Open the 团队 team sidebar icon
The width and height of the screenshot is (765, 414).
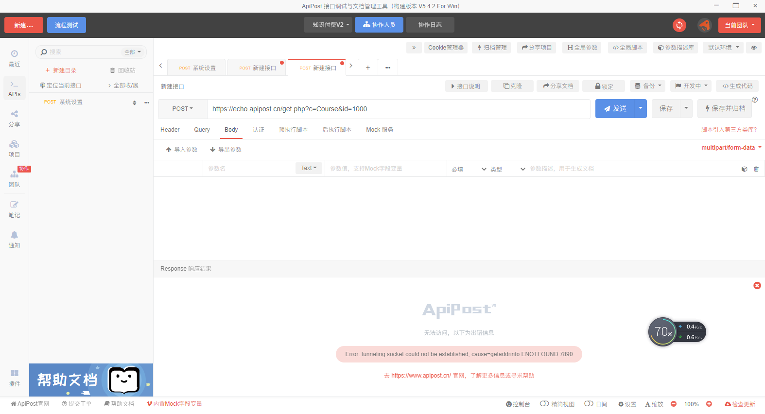point(15,179)
